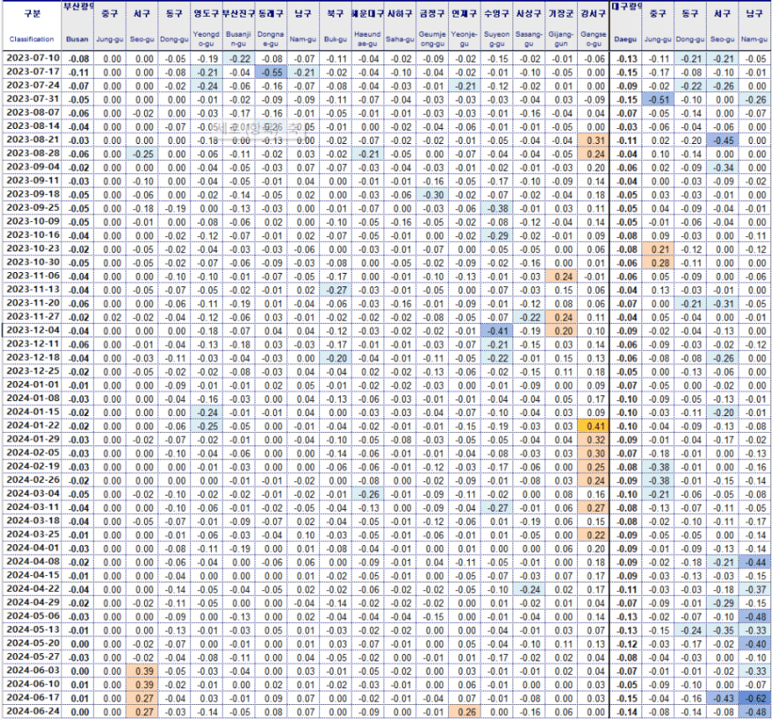The image size is (772, 720).
Task: Click Daegu Nam-gu value -0.48 on 2024-05-06
Action: pyautogui.click(x=754, y=617)
